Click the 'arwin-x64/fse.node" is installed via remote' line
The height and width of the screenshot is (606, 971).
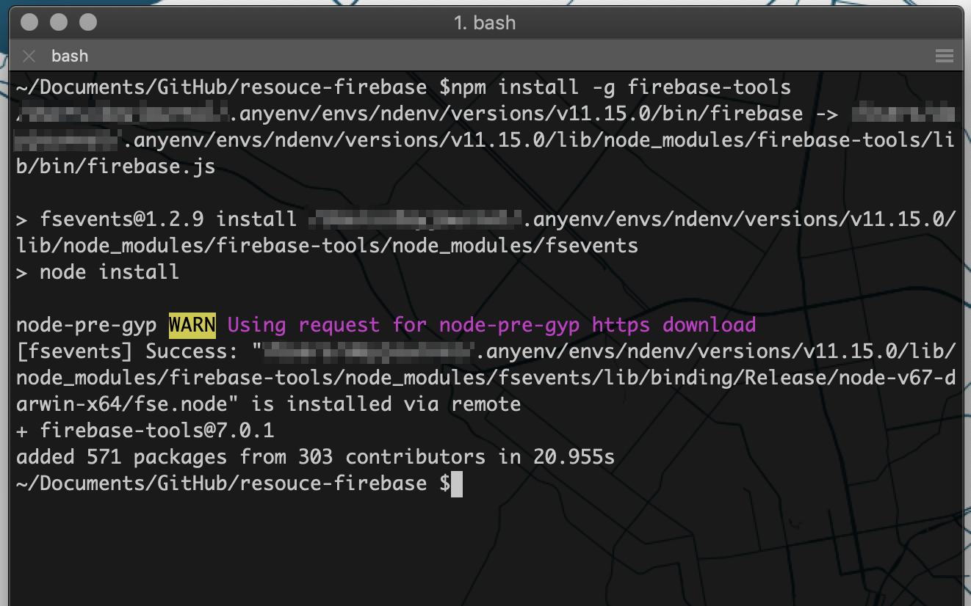pos(268,404)
